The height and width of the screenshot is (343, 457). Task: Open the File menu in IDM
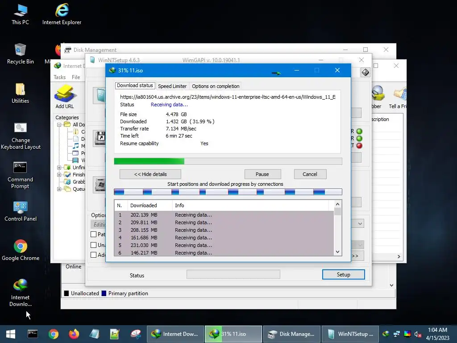[76, 77]
